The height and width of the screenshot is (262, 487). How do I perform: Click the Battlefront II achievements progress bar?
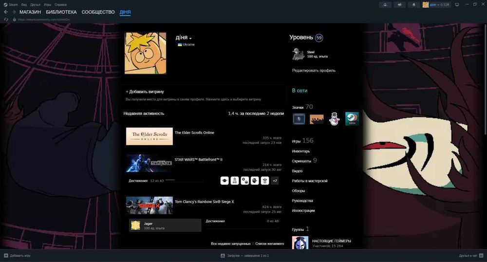point(185,180)
